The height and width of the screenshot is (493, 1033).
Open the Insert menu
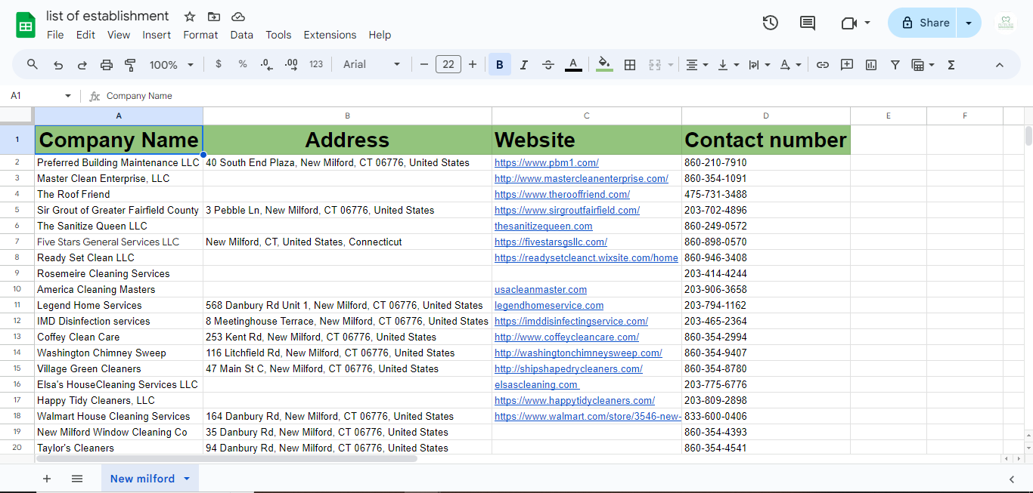[157, 35]
